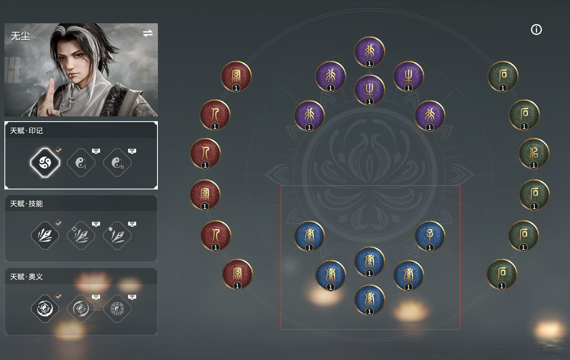Select the checked first skill under 天赋·技能
Screen dimensions: 570x360
point(45,236)
